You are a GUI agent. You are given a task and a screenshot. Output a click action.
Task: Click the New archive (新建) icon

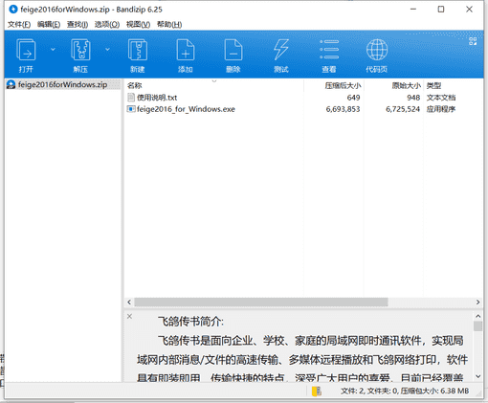click(138, 50)
